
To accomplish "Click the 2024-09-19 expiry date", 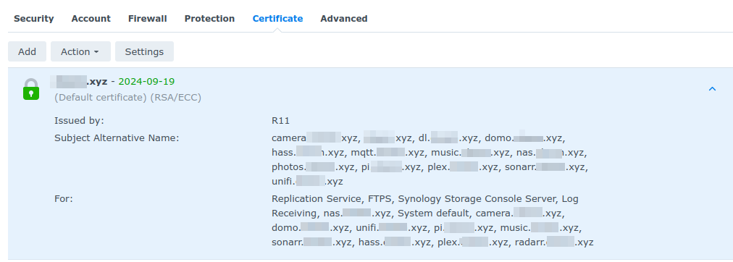I will [146, 82].
